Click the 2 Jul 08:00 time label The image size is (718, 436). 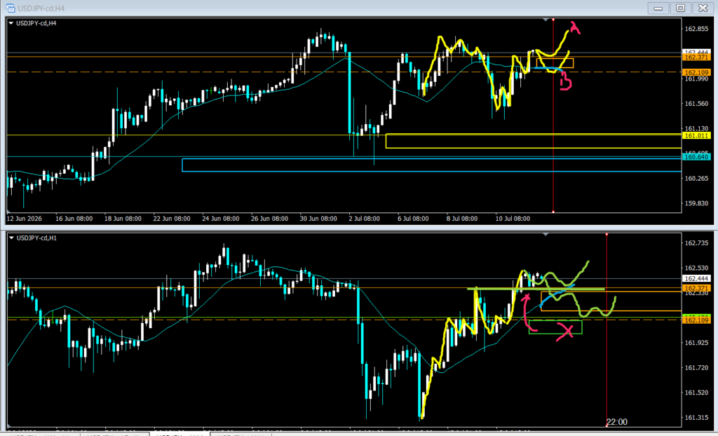click(364, 219)
